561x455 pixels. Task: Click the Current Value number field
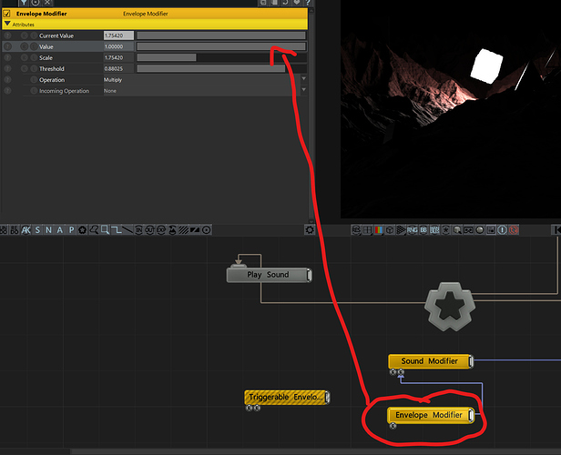tap(118, 35)
